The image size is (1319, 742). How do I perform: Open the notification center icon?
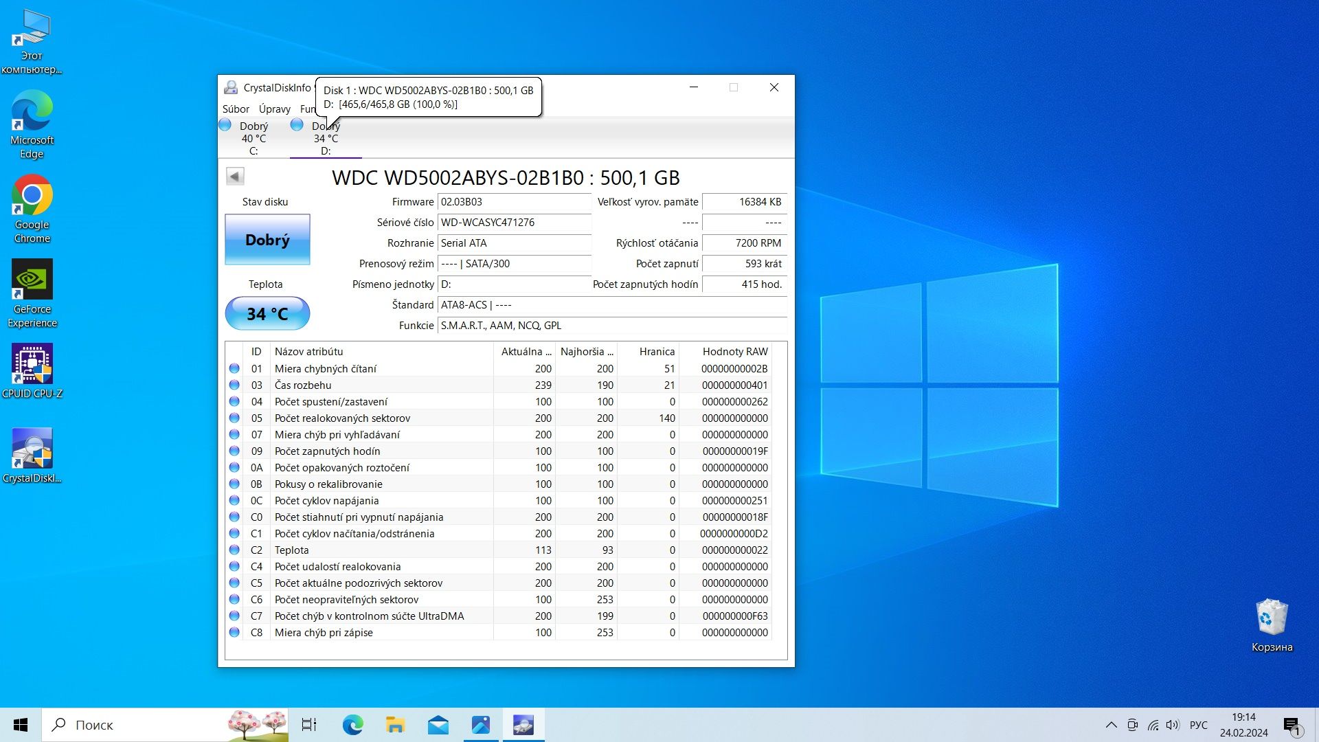pyautogui.click(x=1292, y=726)
